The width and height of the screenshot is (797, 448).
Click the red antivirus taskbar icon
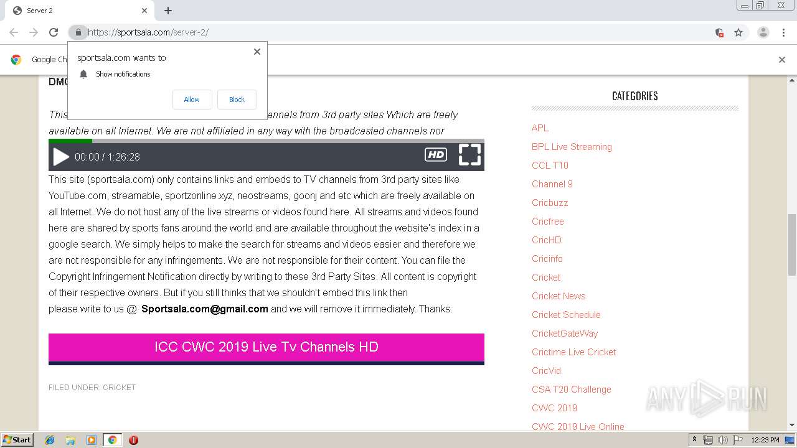click(133, 439)
